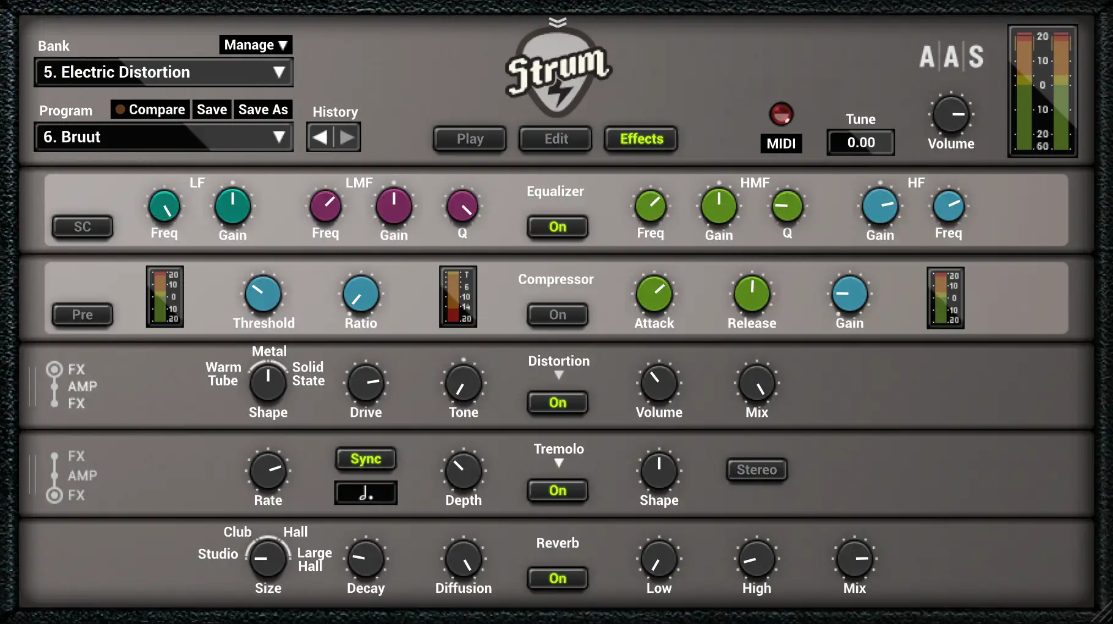Open the Program dropdown showing Bruut
The image size is (1113, 624).
[x=164, y=137]
